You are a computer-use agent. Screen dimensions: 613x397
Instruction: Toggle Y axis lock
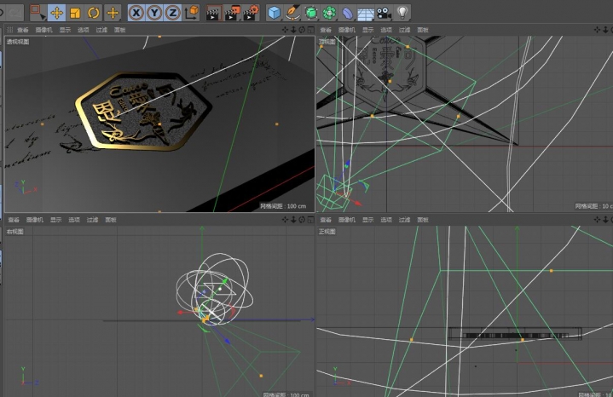pyautogui.click(x=154, y=13)
